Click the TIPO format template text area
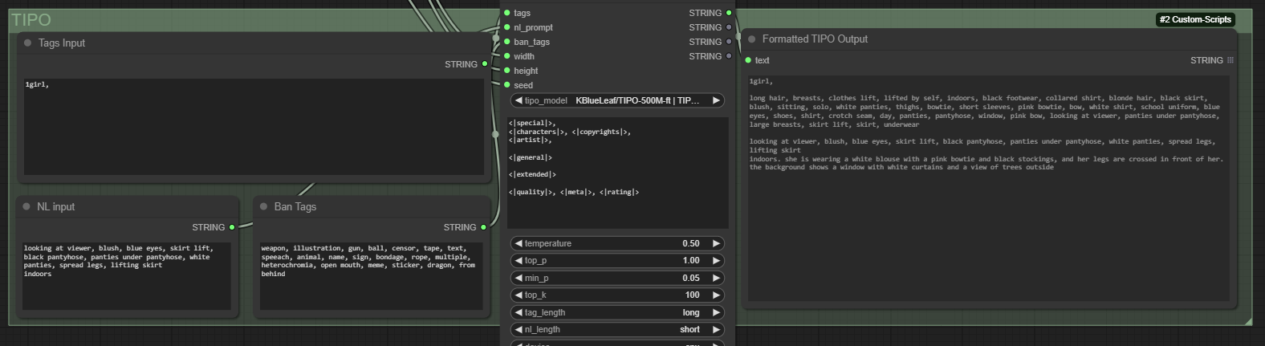 click(618, 173)
